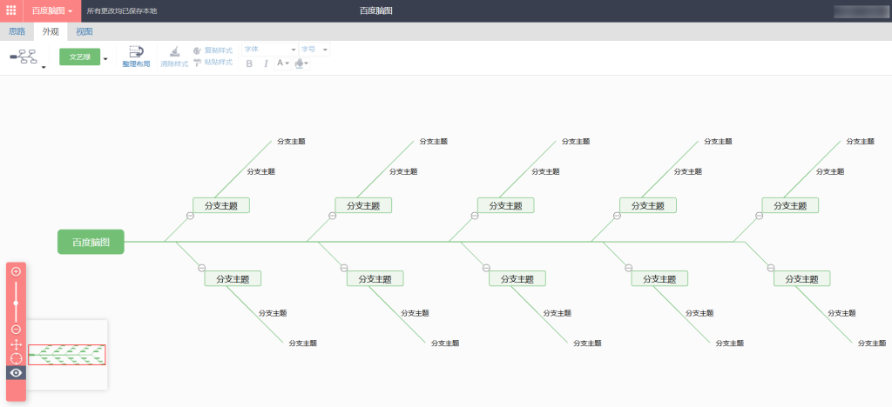Open the 字号 font size dropdown
The image size is (892, 407).
tap(314, 50)
